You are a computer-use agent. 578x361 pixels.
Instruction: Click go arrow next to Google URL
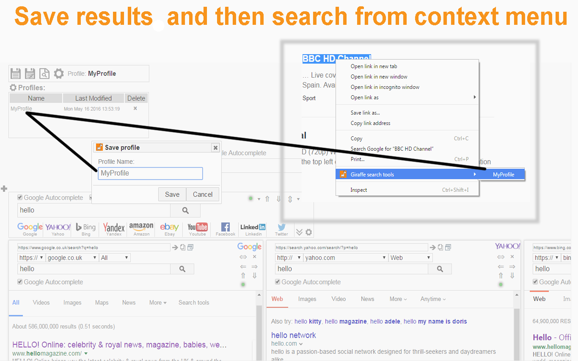174,247
